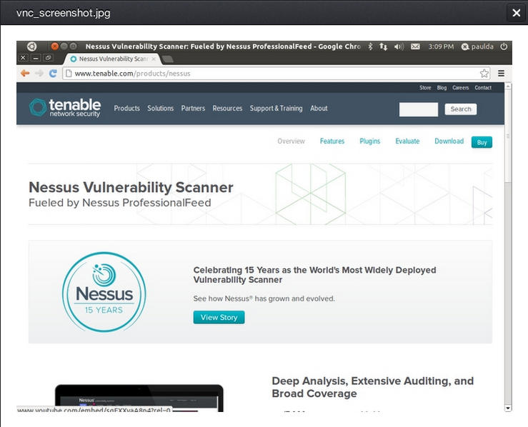The image size is (528, 427).
Task: Open the Partners menu
Action: pos(193,109)
